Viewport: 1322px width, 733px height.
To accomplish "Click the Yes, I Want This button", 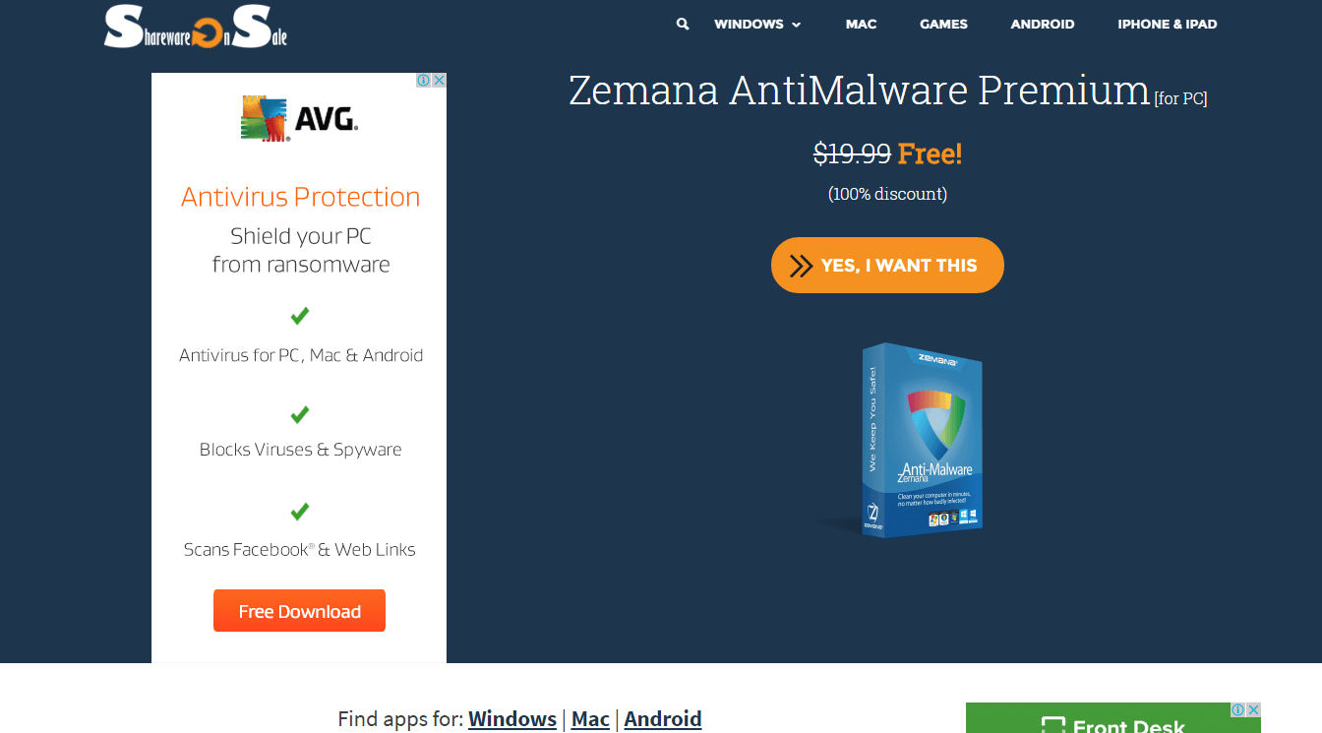I will pos(887,265).
